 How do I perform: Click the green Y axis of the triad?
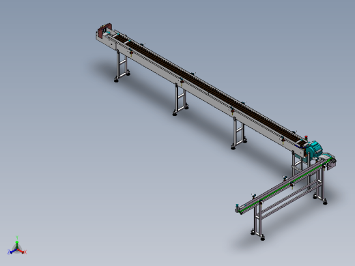[17, 242]
